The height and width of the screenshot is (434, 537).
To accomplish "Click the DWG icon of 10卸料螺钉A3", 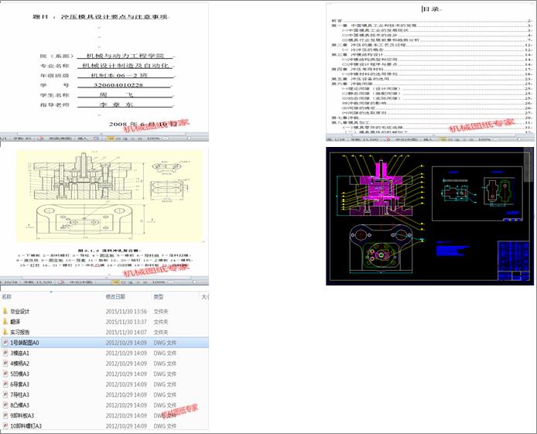I will [x=5, y=425].
